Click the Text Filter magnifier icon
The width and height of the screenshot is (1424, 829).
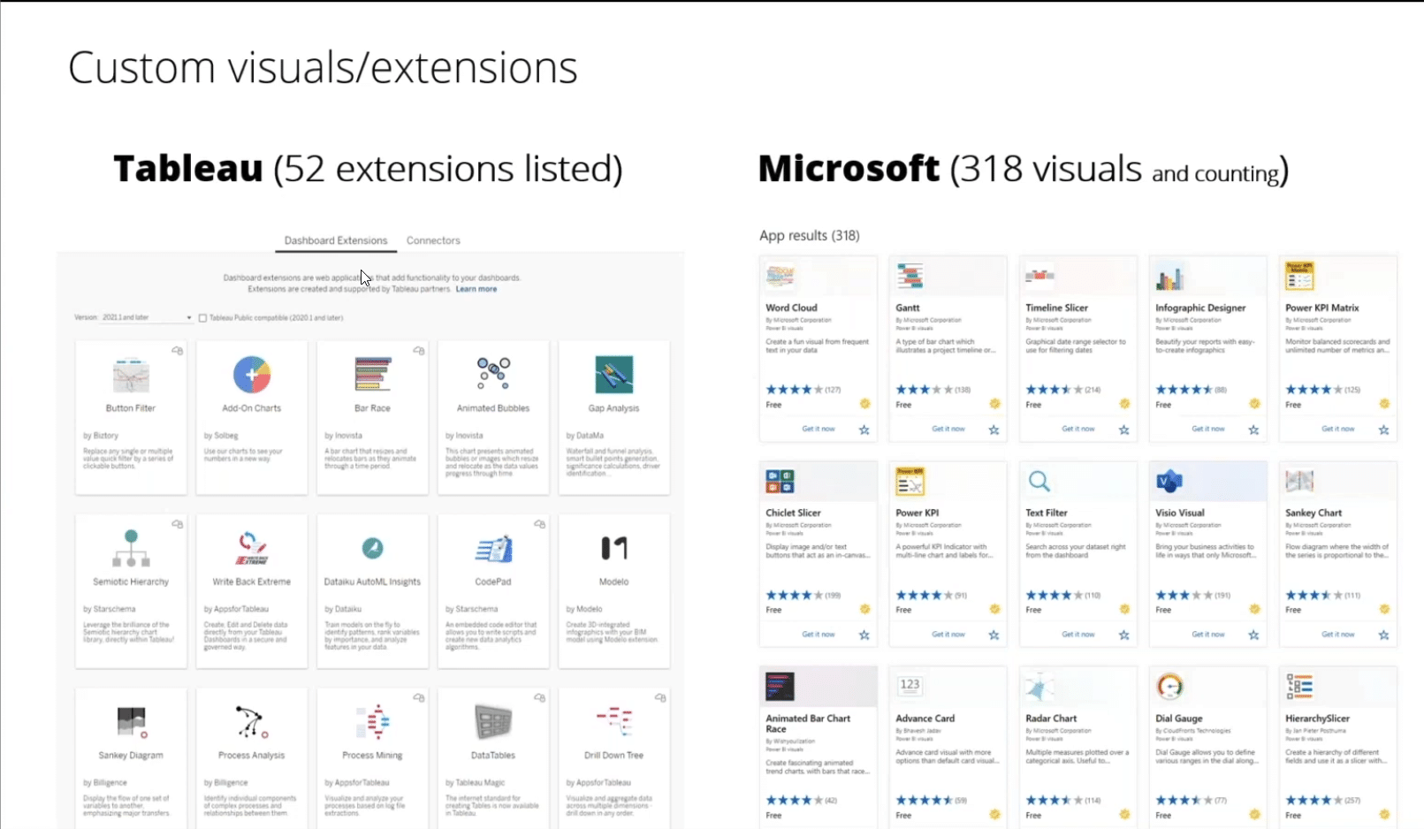(x=1039, y=481)
